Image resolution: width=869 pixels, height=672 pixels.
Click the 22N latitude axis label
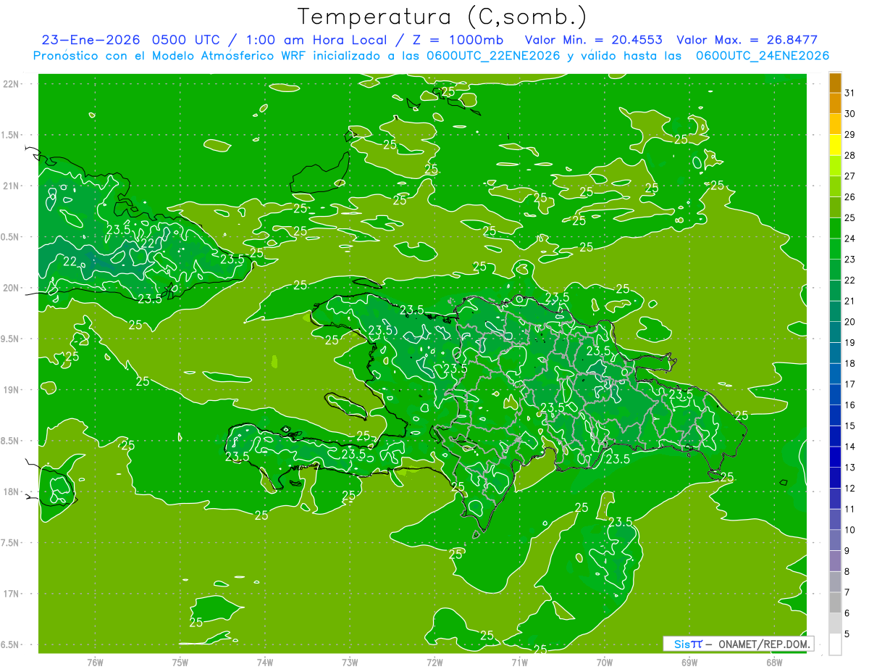click(11, 84)
